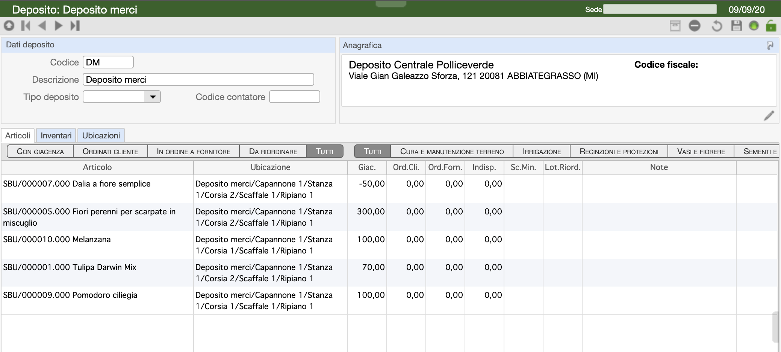Click 'Deposito Centrale Polliceverde' name
This screenshot has height=352, width=781.
pyautogui.click(x=421, y=65)
